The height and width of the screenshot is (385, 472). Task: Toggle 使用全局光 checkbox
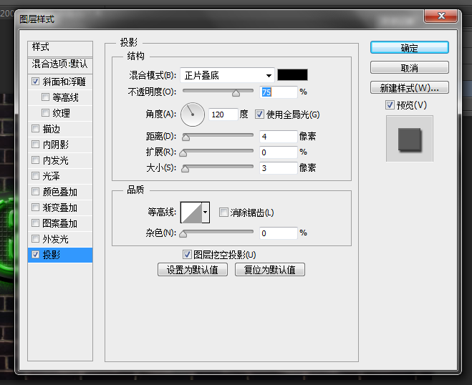[x=259, y=114]
